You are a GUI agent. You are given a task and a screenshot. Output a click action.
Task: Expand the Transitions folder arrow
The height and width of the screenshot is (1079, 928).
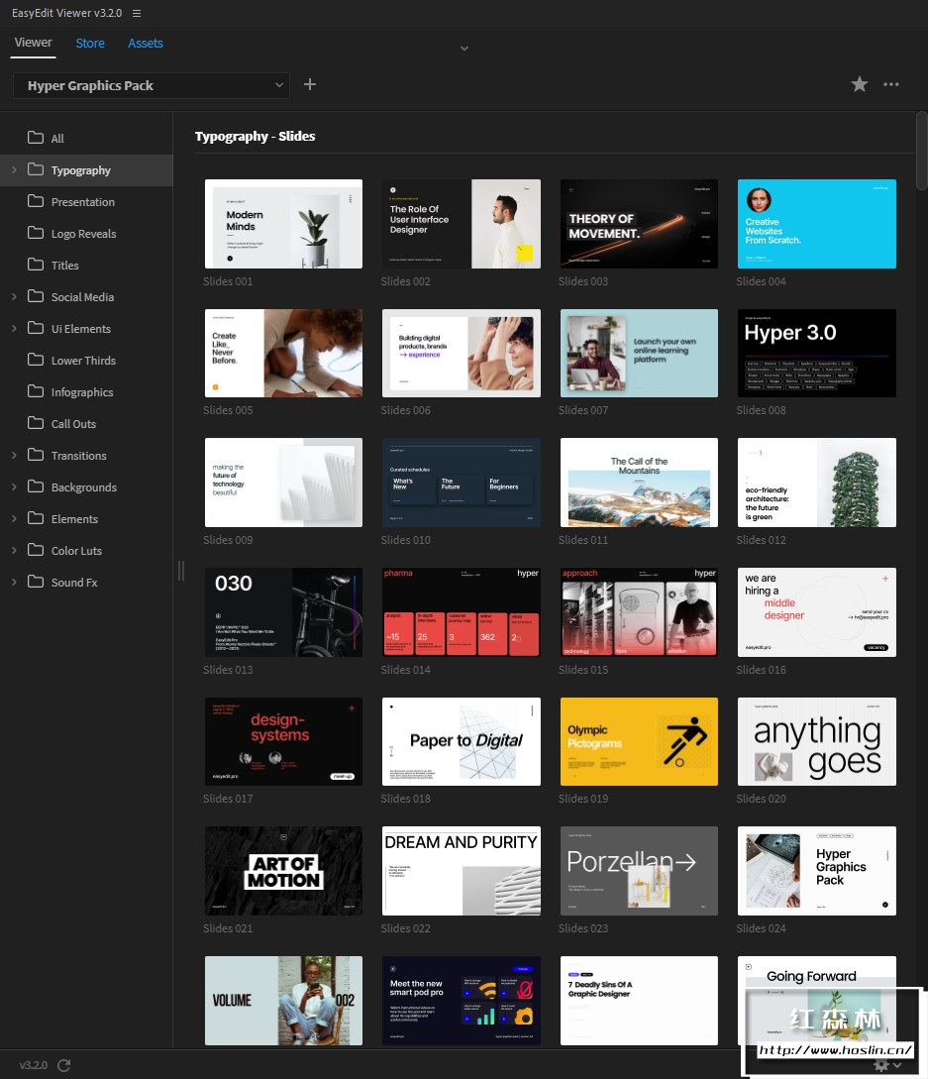pos(14,456)
